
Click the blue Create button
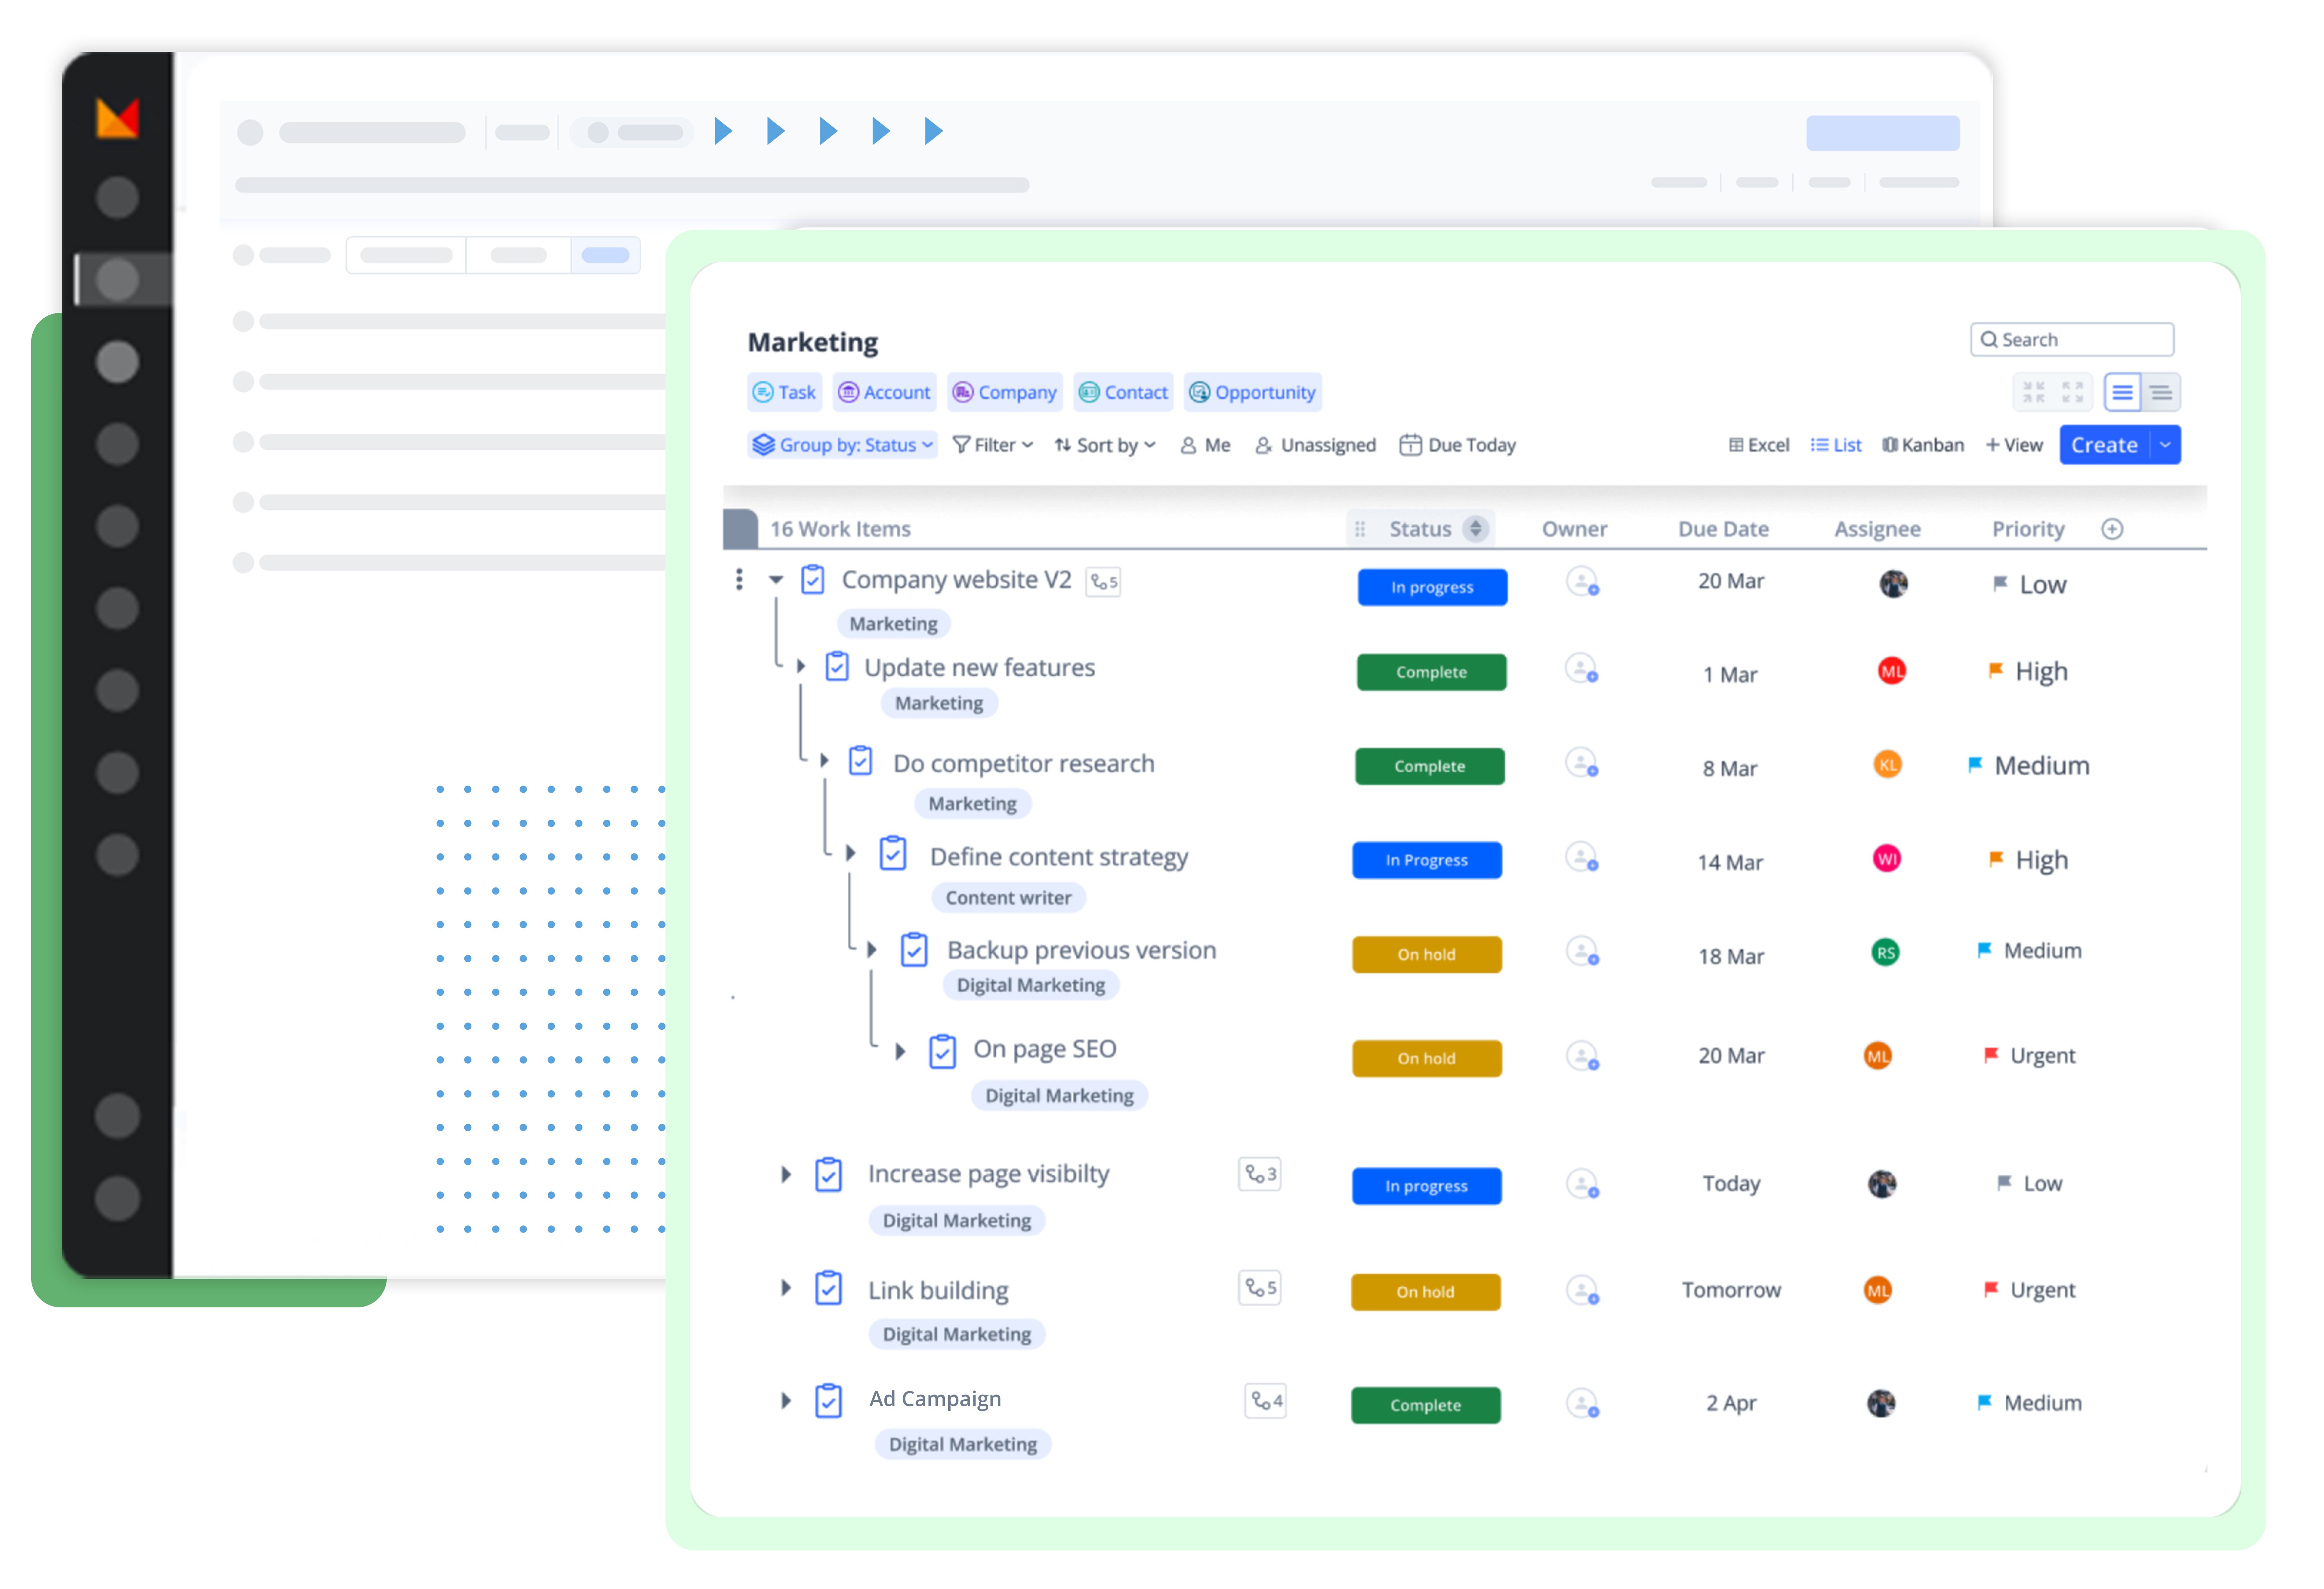2103,445
